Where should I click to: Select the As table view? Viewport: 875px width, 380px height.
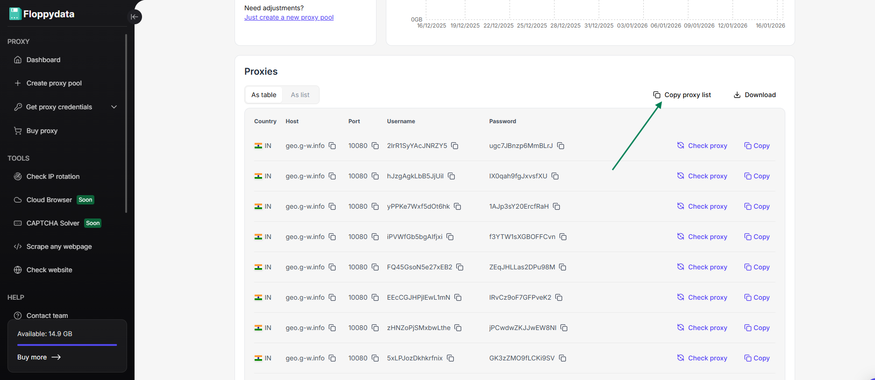point(263,95)
